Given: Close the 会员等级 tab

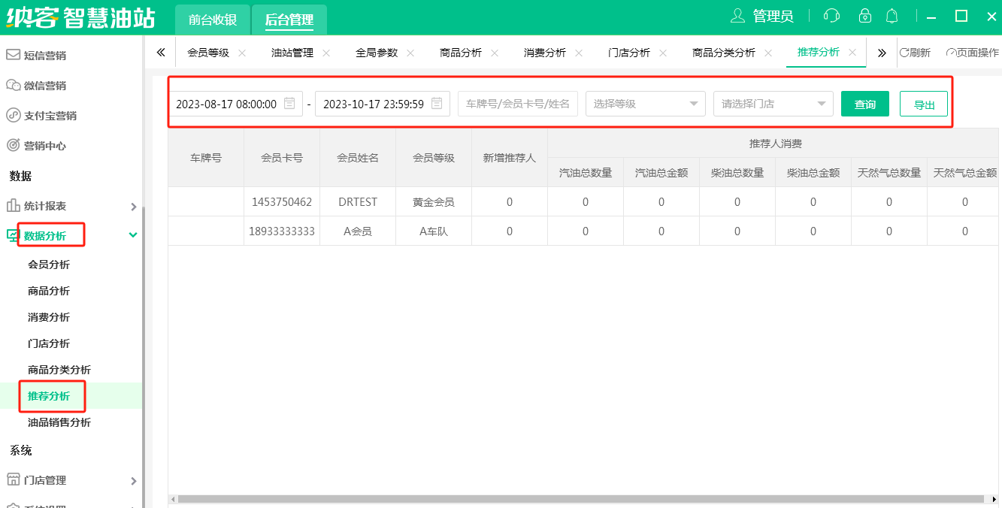Looking at the screenshot, I should tap(242, 53).
